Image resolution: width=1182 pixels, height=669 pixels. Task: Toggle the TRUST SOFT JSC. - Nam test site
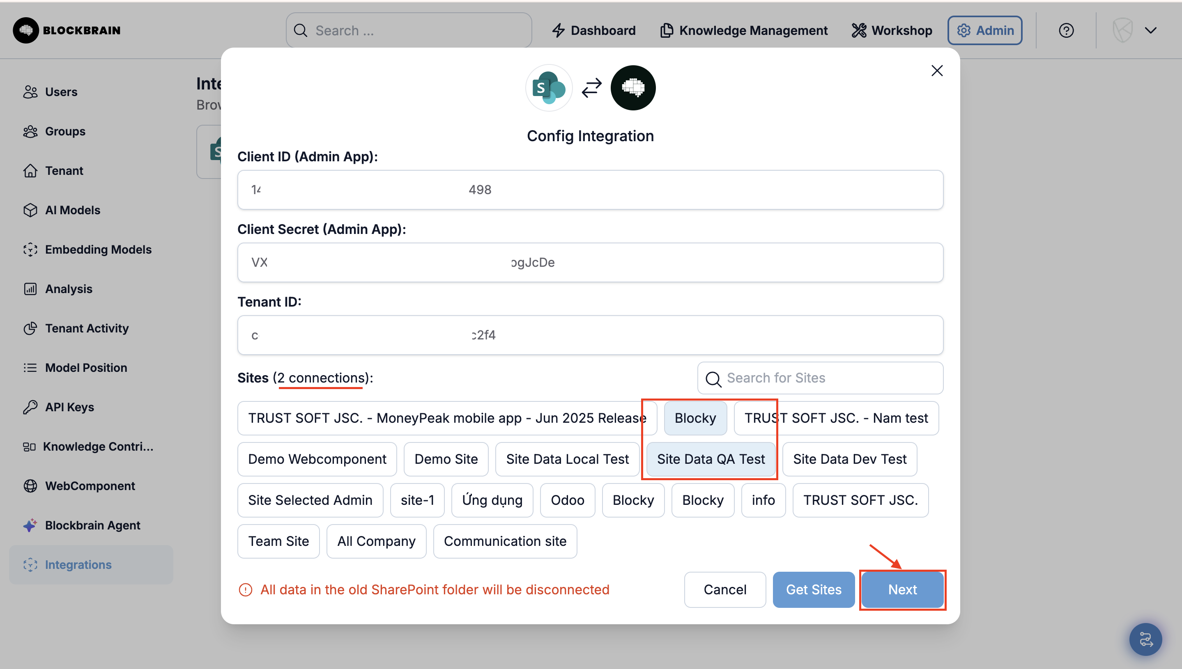point(836,418)
